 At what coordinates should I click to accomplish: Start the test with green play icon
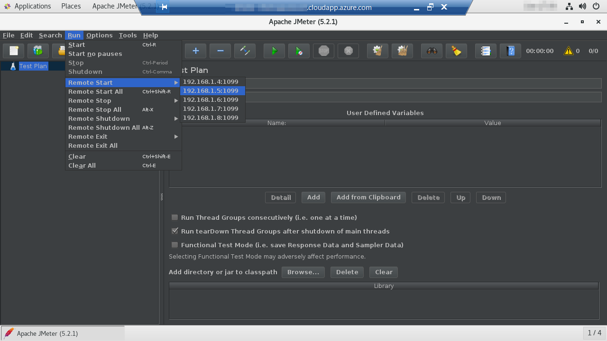(274, 51)
